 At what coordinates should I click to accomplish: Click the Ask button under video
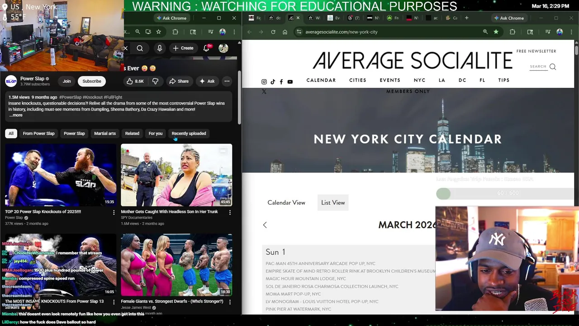point(207,81)
